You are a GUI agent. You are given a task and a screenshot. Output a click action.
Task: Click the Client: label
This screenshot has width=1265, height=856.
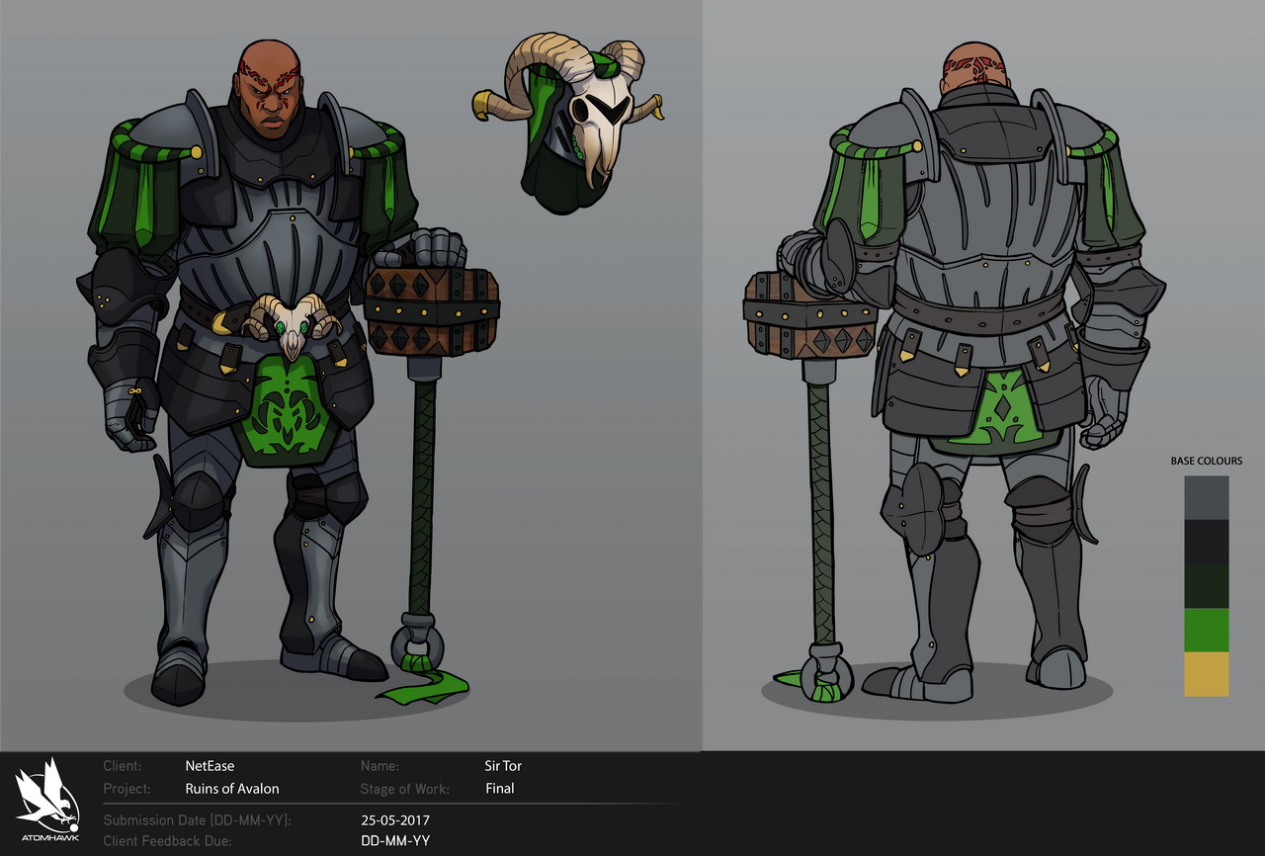(123, 766)
